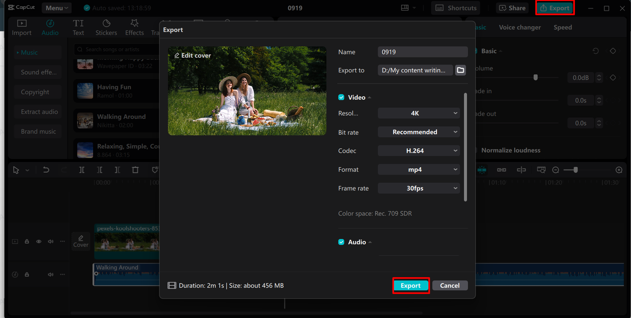Screen dimensions: 631x318
Task: Open the Codec H.264 dropdown
Action: pos(419,151)
